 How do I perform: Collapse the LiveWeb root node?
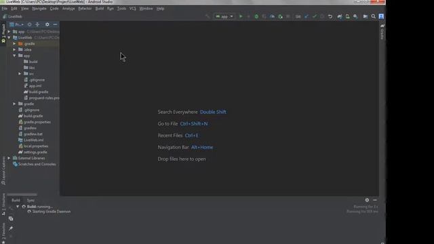[x=9, y=38]
